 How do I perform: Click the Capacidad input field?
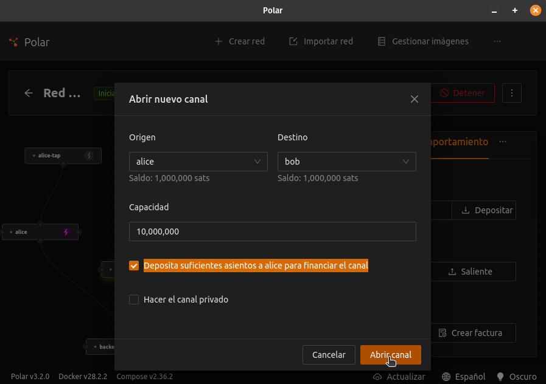coord(272,231)
